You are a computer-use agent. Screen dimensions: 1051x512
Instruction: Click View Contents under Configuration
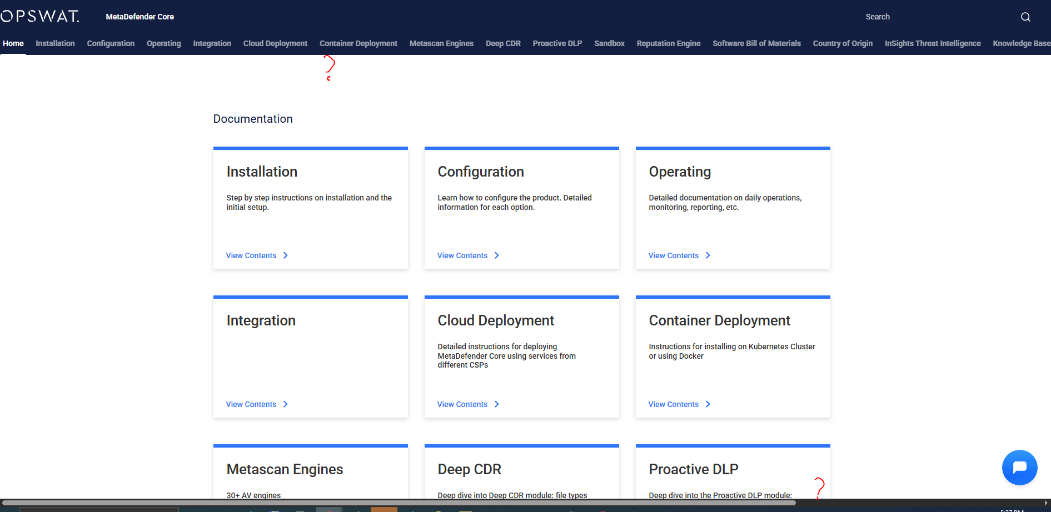(462, 255)
